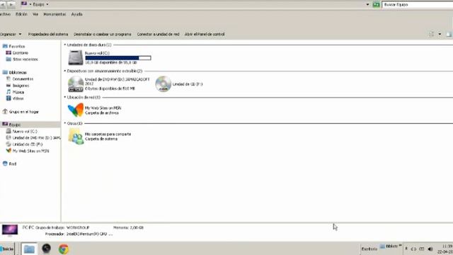Open file explorer taskbar icon
This screenshot has height=255, width=453.
(x=29, y=249)
